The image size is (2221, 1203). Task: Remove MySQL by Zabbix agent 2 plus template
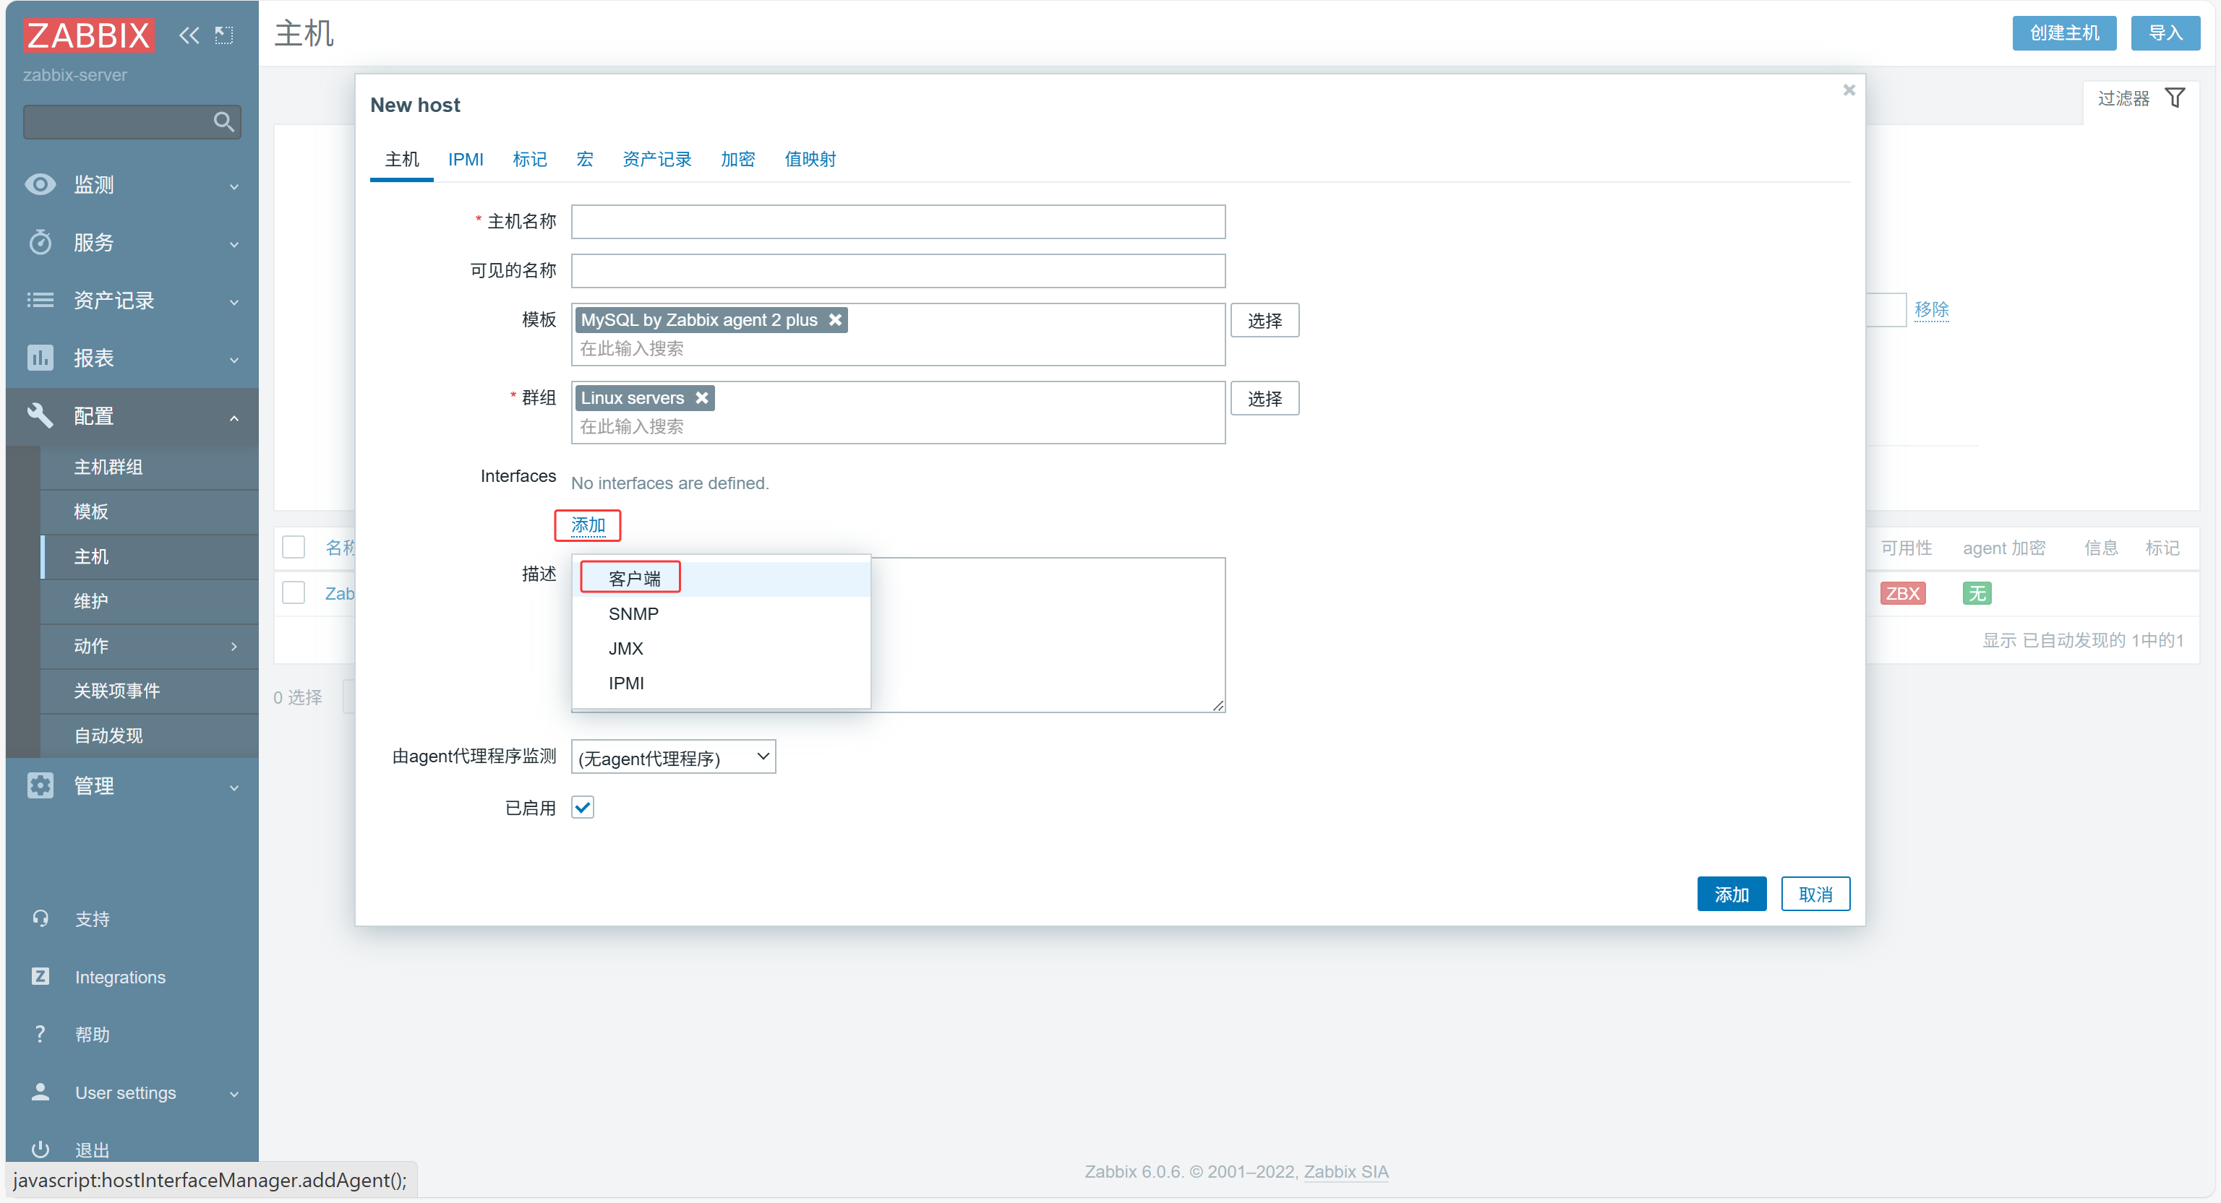[x=834, y=319]
